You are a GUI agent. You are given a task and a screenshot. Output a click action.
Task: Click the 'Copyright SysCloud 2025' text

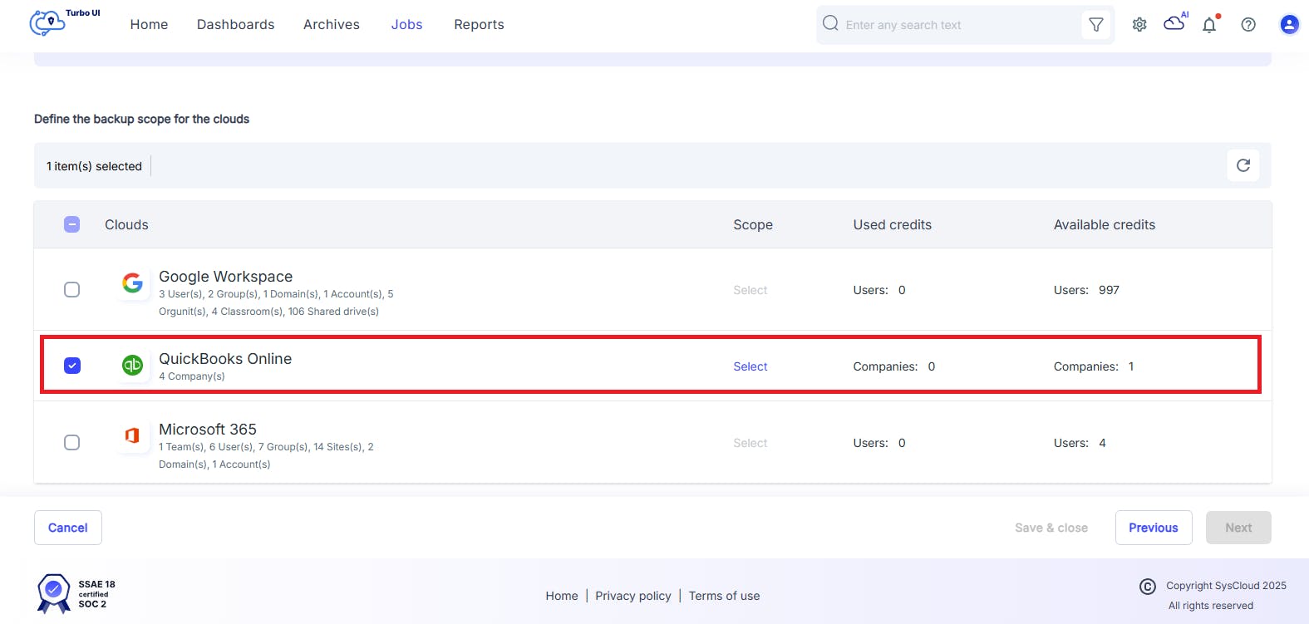[x=1226, y=586]
